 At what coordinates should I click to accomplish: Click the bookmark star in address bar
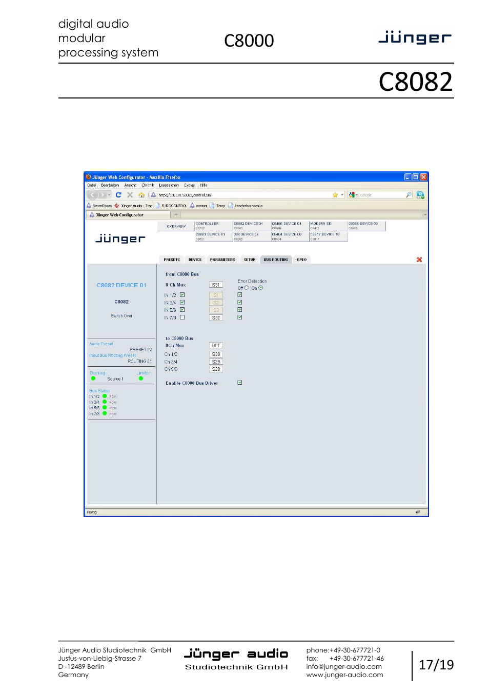[335, 195]
